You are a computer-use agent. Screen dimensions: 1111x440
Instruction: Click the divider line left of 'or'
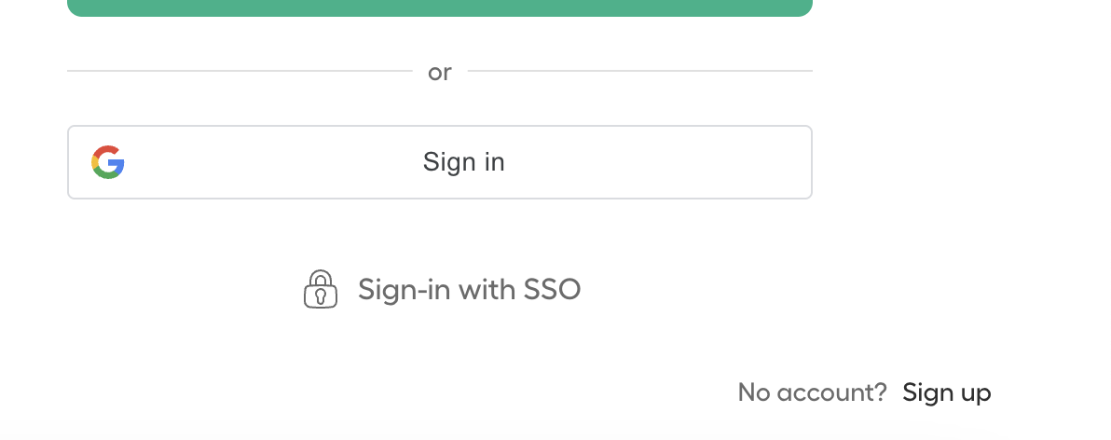click(x=240, y=71)
